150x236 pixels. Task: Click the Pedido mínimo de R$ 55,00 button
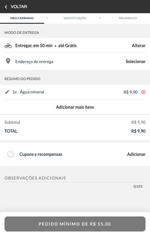(75, 224)
